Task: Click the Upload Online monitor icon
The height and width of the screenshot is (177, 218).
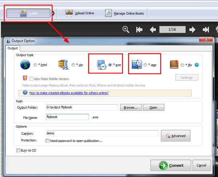Action: [x=69, y=13]
